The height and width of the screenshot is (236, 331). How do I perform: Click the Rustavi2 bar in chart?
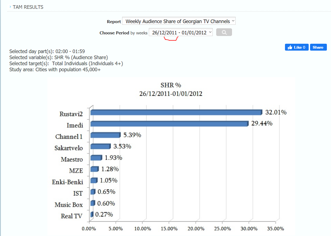tap(176, 112)
